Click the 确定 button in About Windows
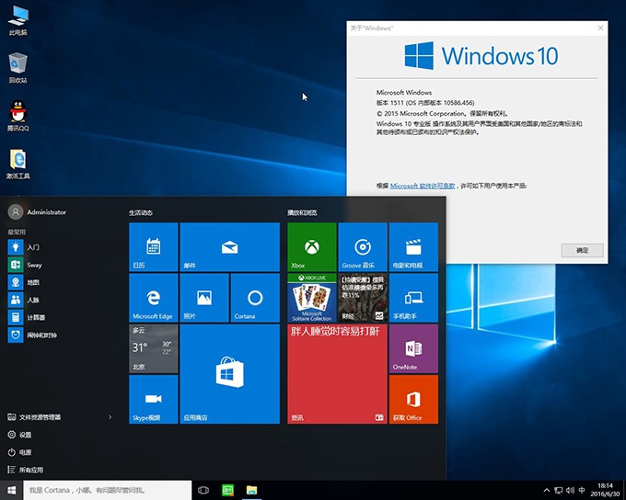The width and height of the screenshot is (626, 500). click(582, 250)
